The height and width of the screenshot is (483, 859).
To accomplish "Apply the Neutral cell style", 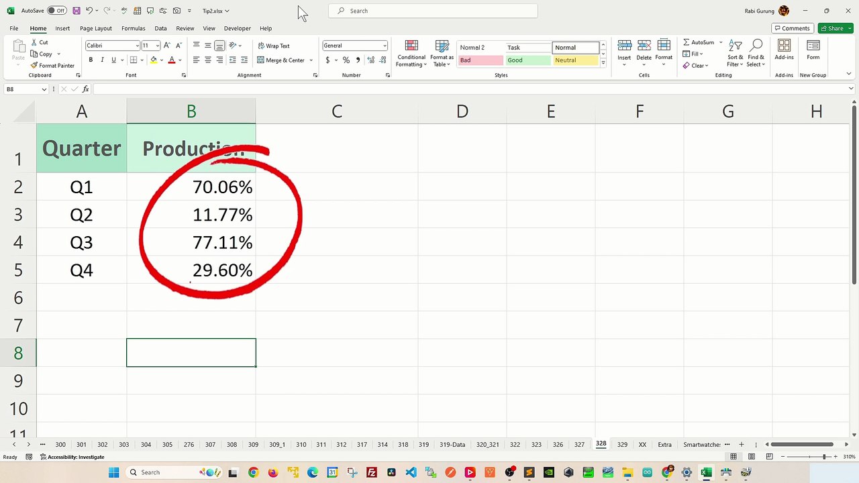I will (x=575, y=60).
